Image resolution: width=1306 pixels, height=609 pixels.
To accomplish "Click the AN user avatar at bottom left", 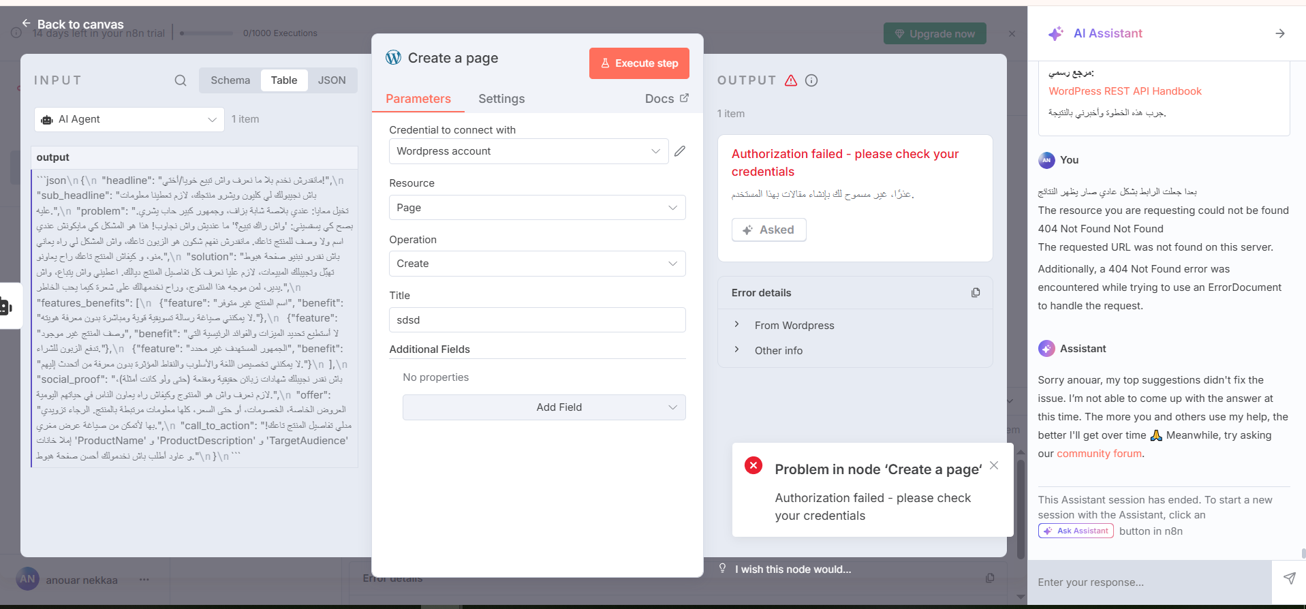I will pyautogui.click(x=27, y=579).
